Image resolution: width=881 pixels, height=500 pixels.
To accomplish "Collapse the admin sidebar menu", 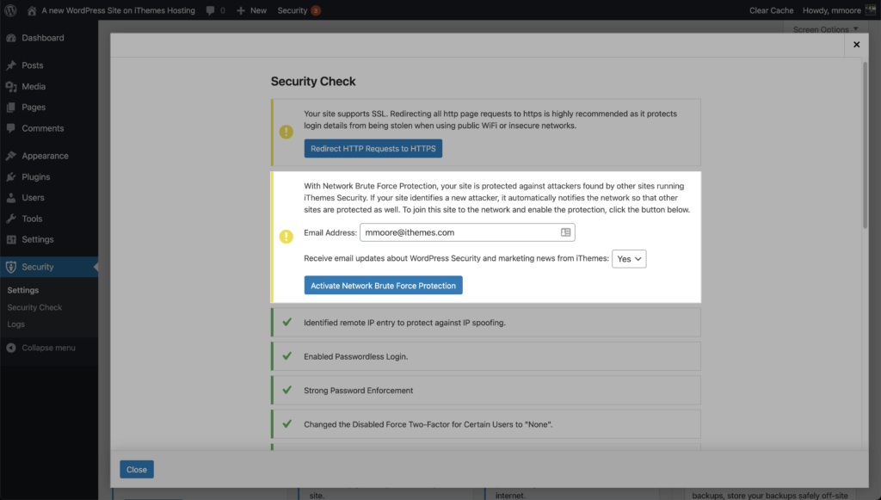I will (x=49, y=348).
